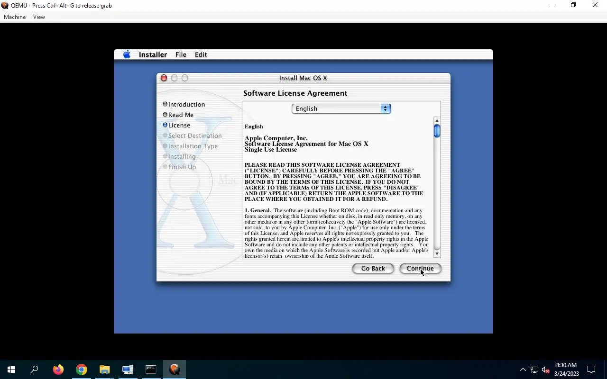Open the Windows Start menu
The image size is (607, 379).
pos(11,370)
